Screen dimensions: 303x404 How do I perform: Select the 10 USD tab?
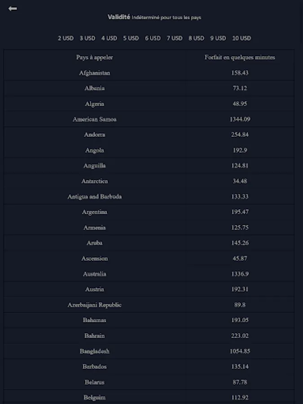click(x=242, y=38)
